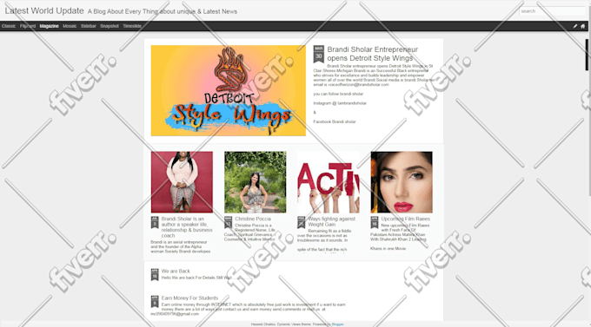Switch to Flipcard view

pos(28,26)
